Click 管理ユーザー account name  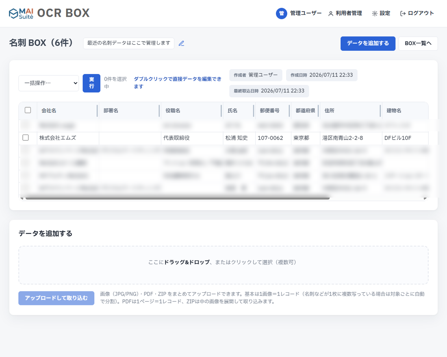306,13
